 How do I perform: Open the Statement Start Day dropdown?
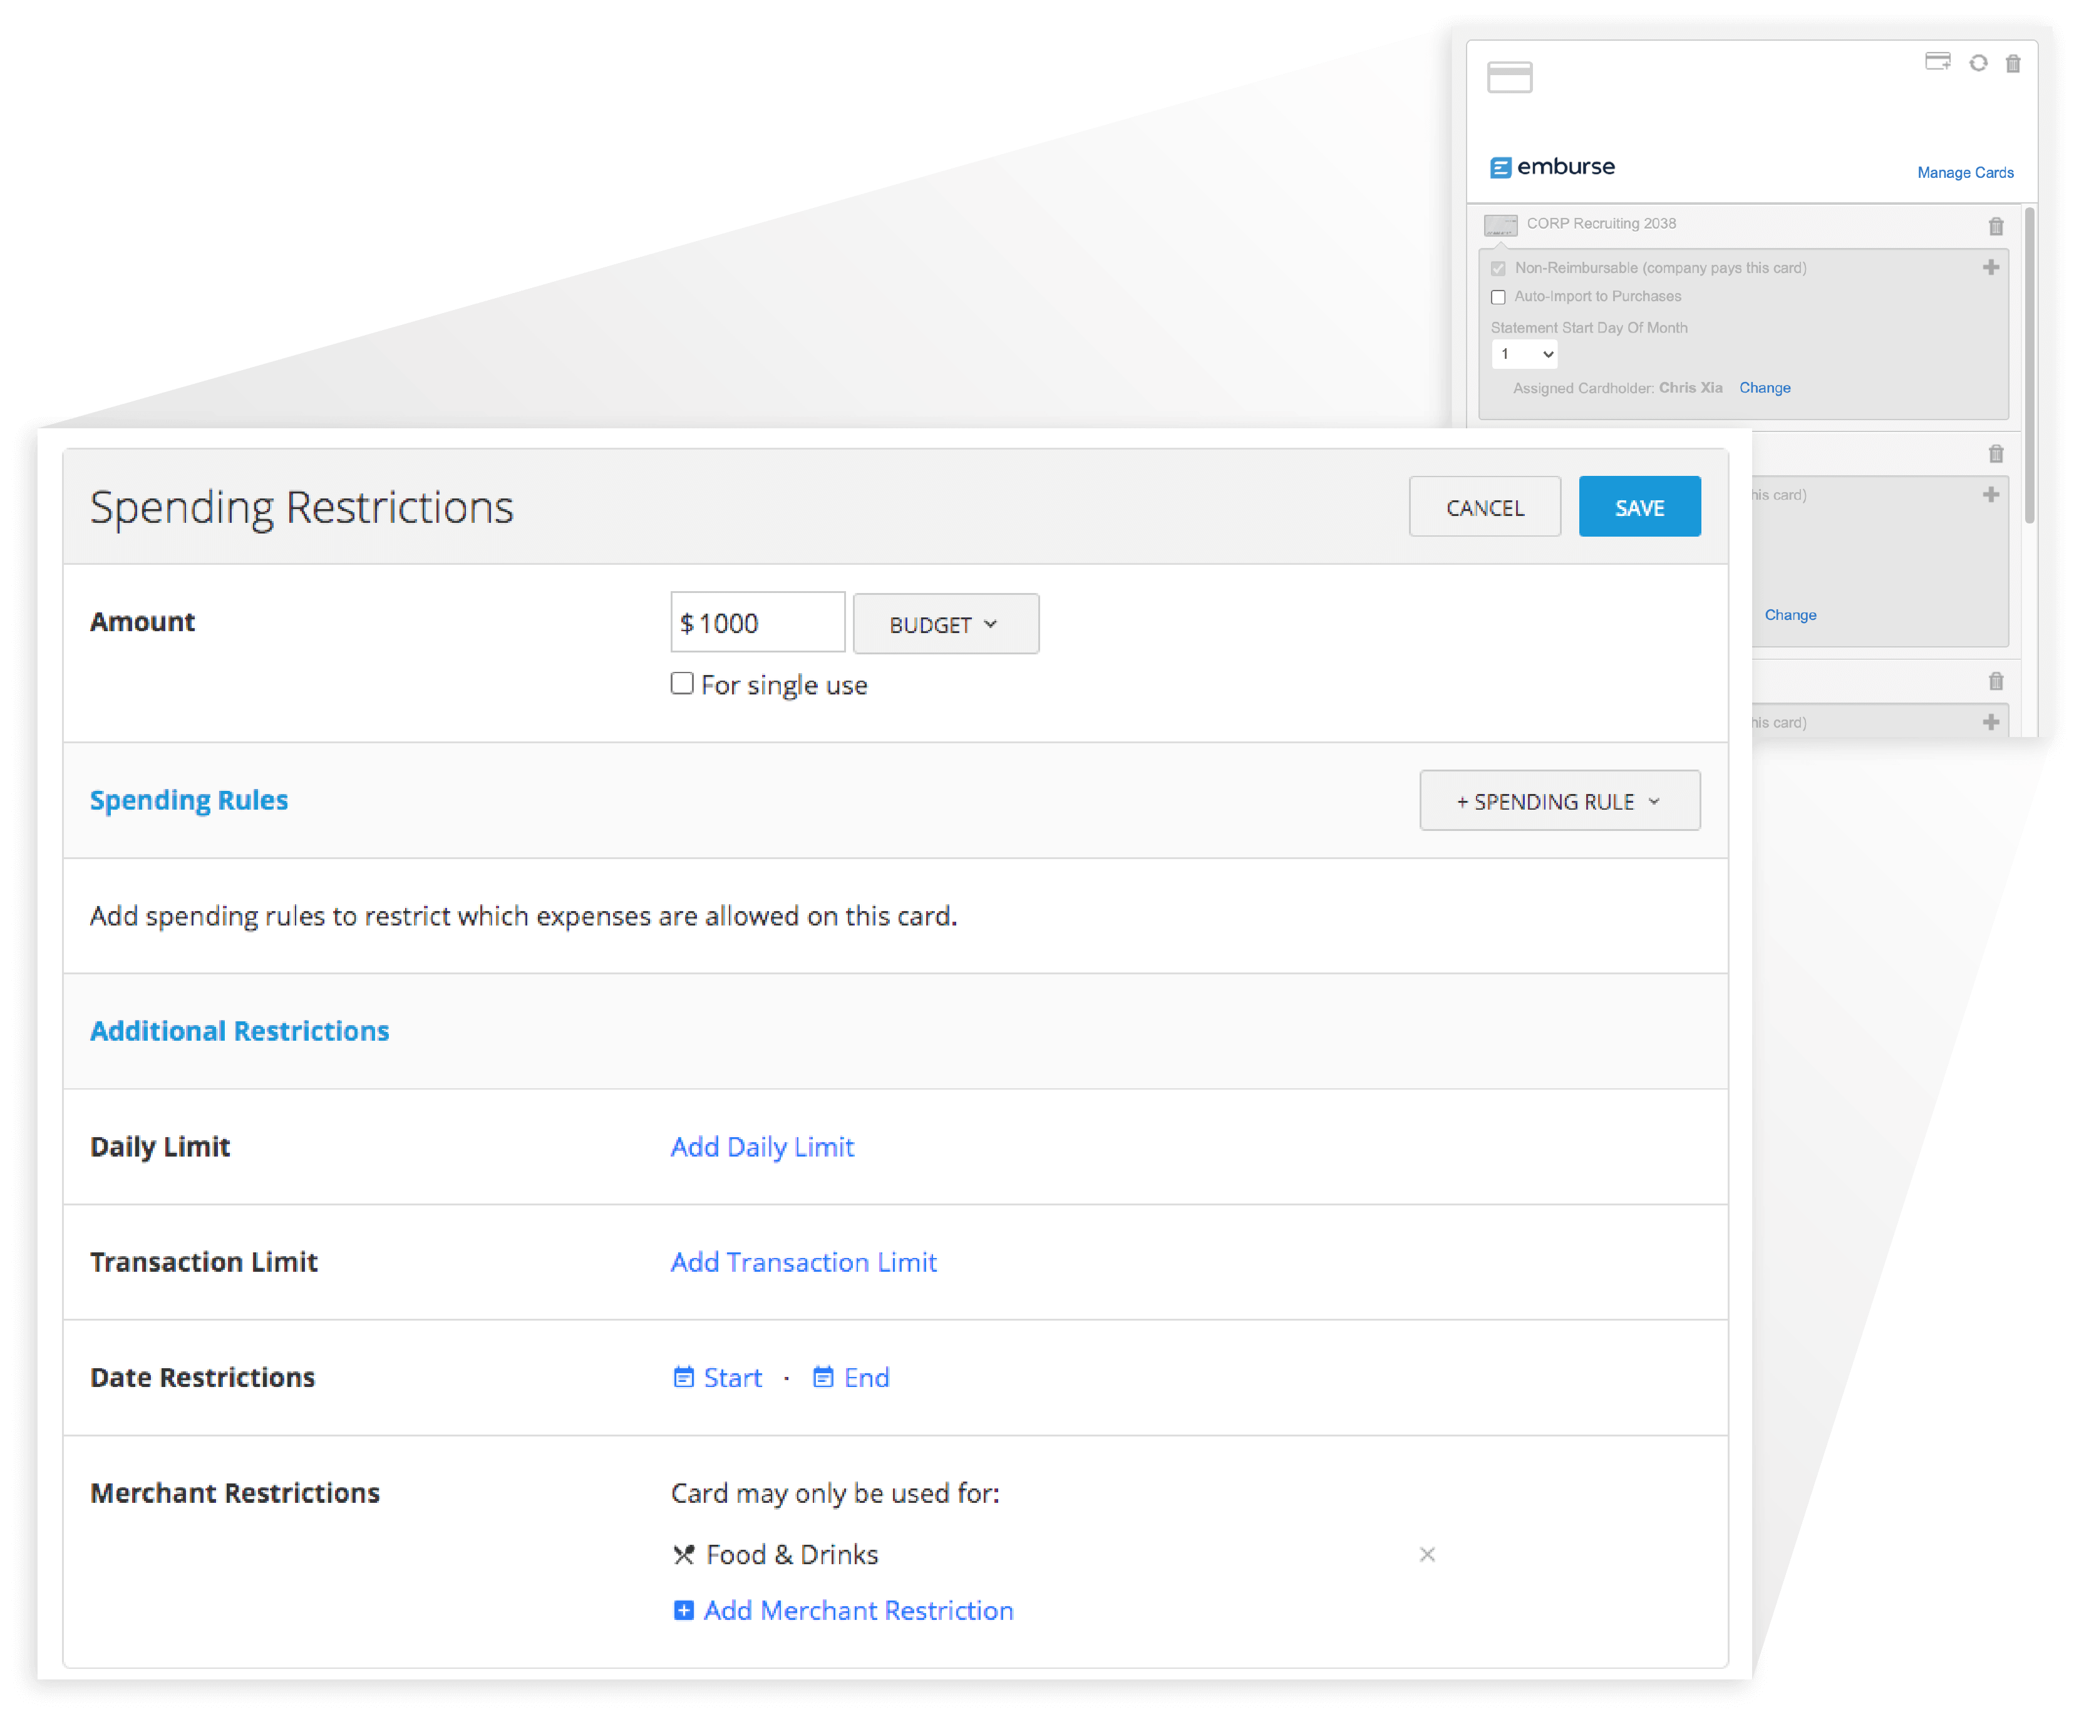pyautogui.click(x=1524, y=354)
